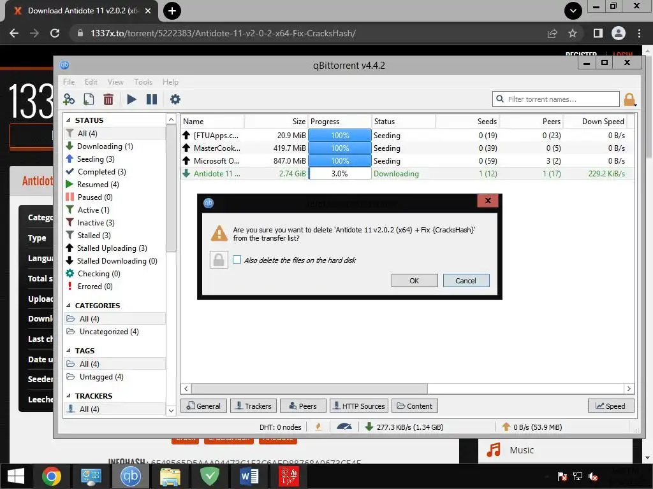The image size is (653, 489).
Task: Click the lock icon in the delete dialog
Action: tap(219, 260)
